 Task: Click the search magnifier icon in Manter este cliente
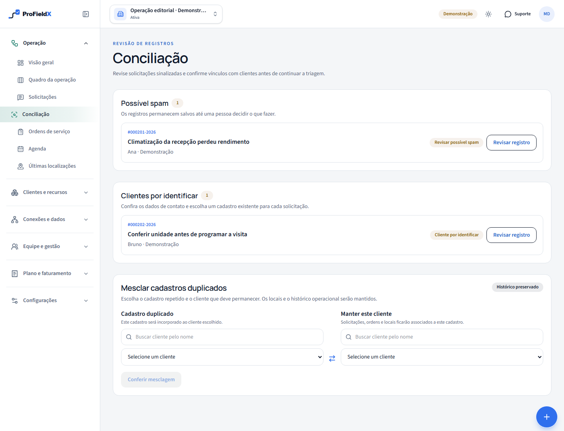[x=349, y=337]
